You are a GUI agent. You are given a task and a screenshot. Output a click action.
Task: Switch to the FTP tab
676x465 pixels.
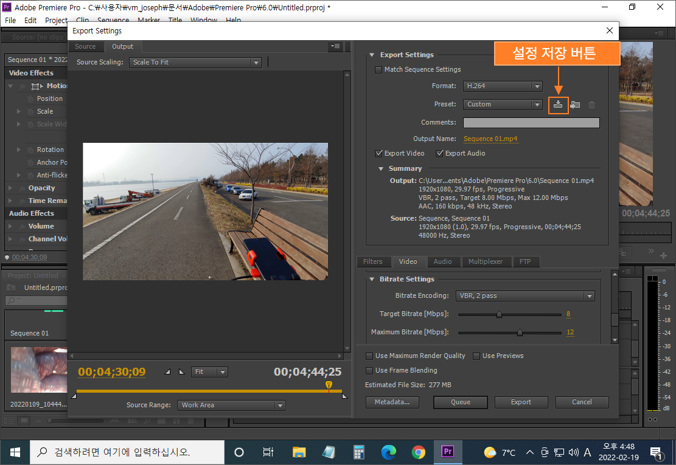(x=525, y=262)
